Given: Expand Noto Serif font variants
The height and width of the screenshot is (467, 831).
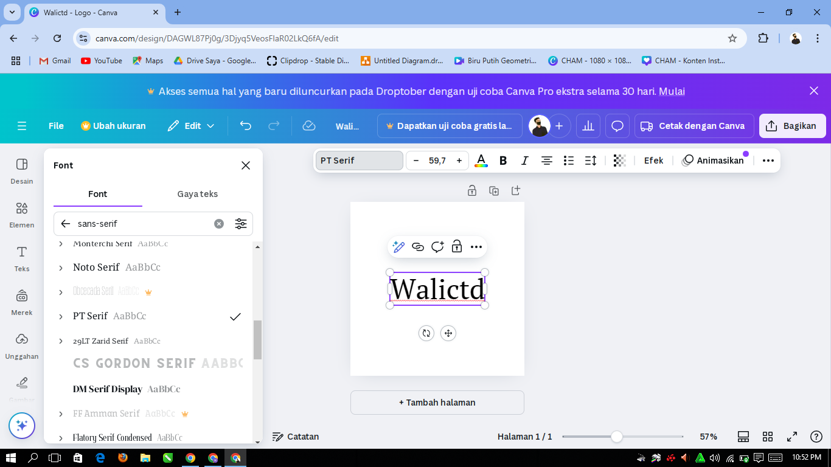Looking at the screenshot, I should [x=61, y=268].
